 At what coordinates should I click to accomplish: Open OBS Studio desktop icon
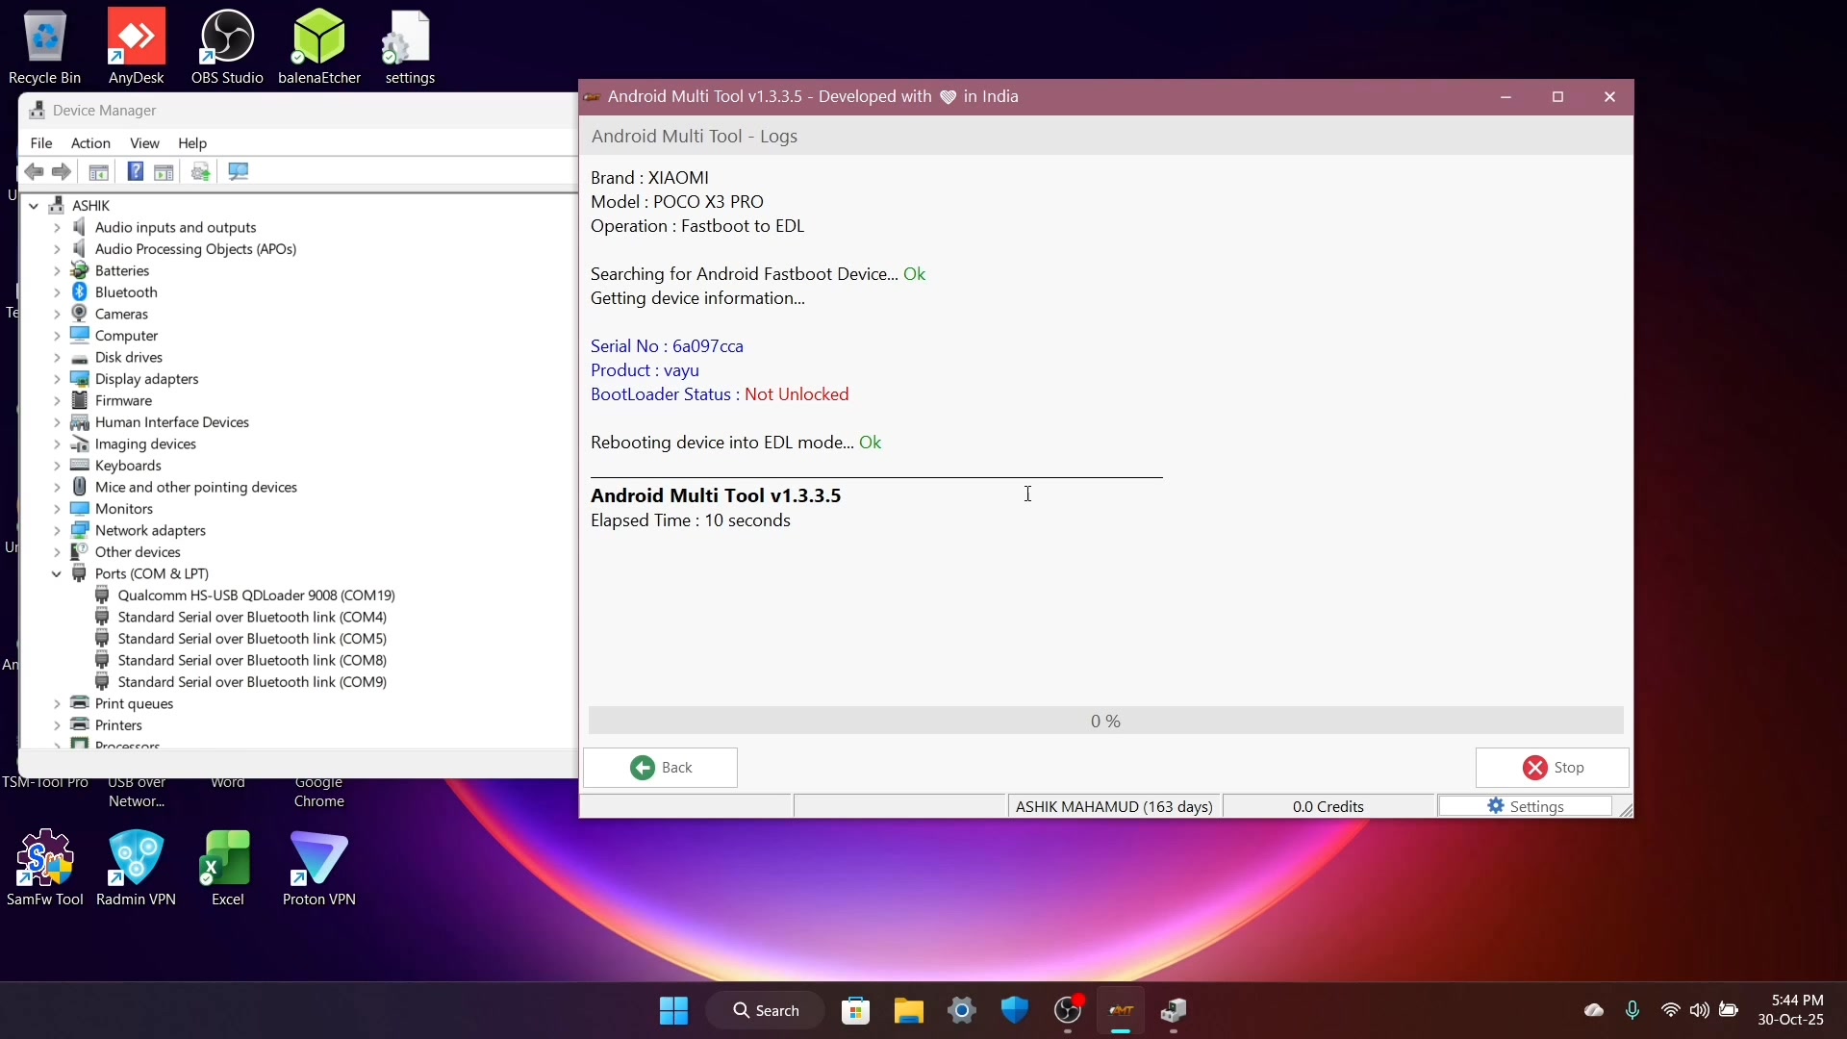[227, 46]
